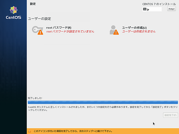Select the ユーザーの作成(U) heading

tap(134, 28)
